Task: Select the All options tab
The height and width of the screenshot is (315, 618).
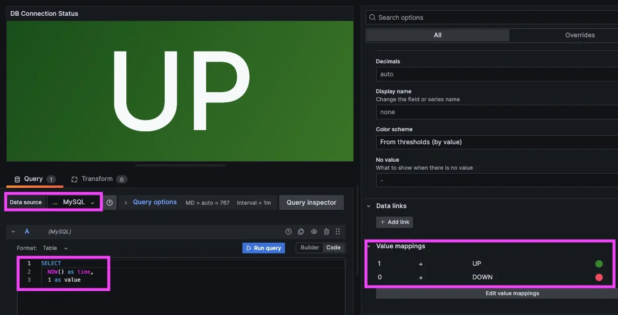Action: coord(437,35)
